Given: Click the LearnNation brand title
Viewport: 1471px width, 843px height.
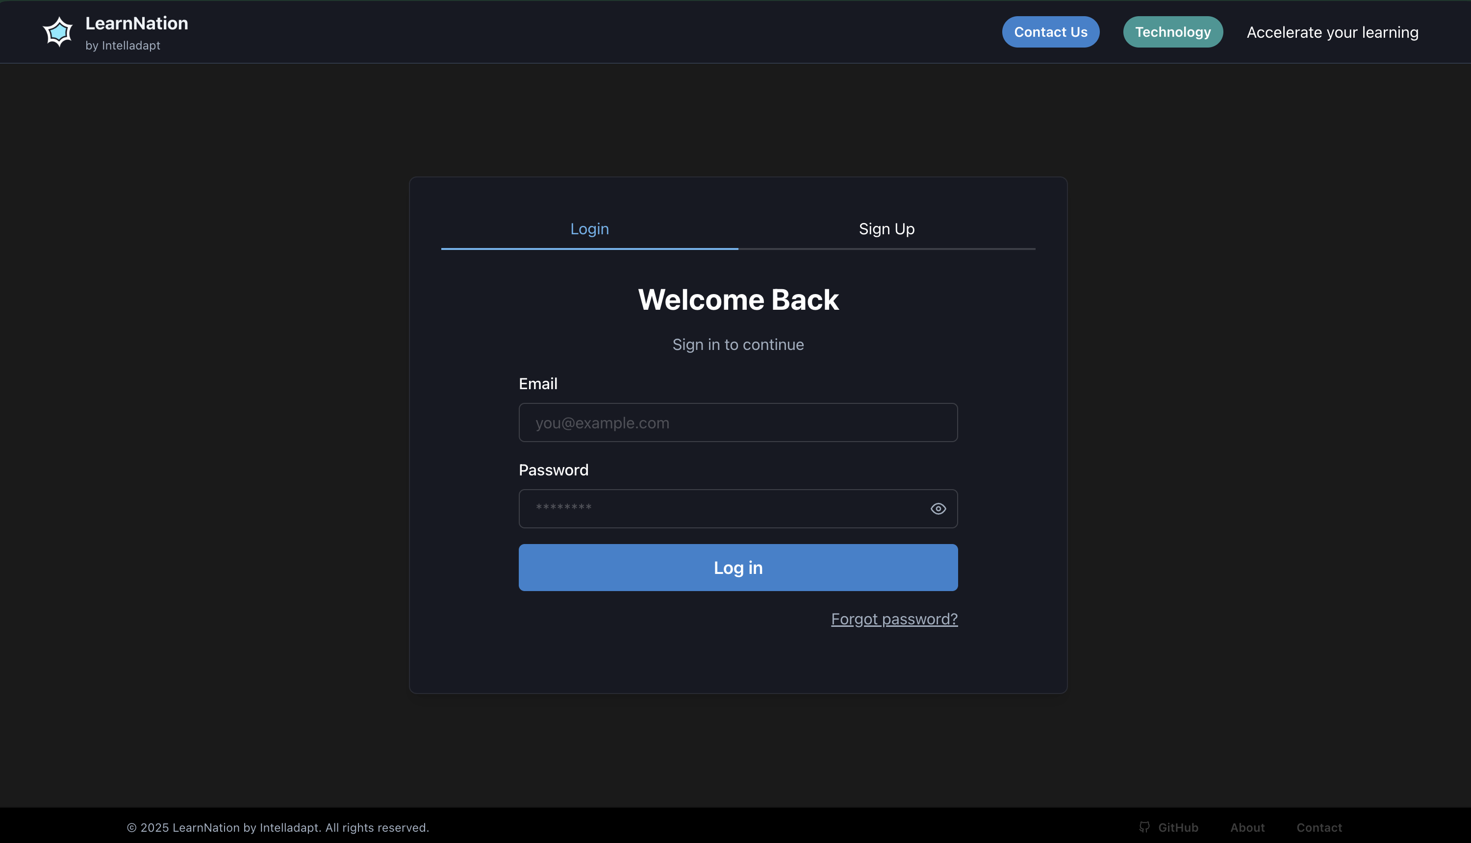Looking at the screenshot, I should tap(137, 23).
